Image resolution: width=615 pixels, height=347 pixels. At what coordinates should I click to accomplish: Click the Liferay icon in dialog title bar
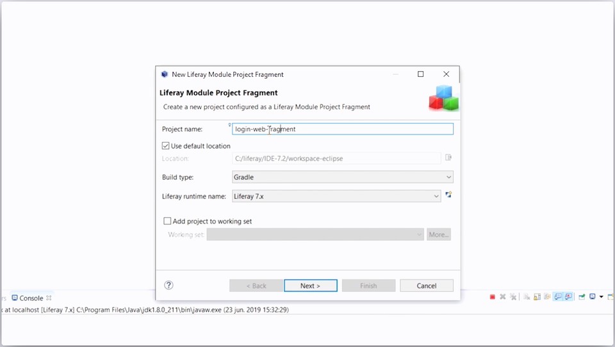point(165,74)
